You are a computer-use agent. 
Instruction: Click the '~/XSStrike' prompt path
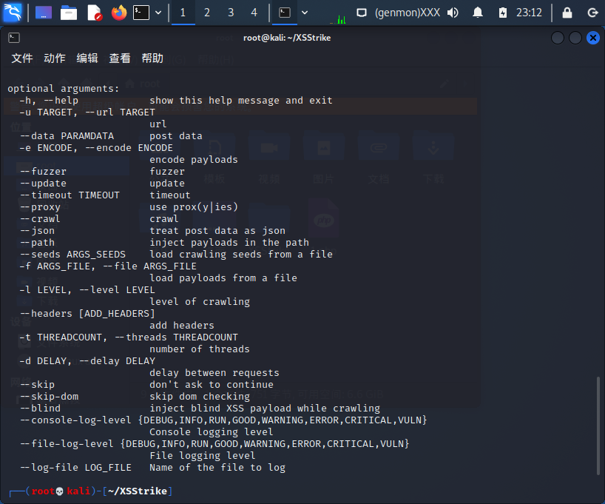[138, 491]
